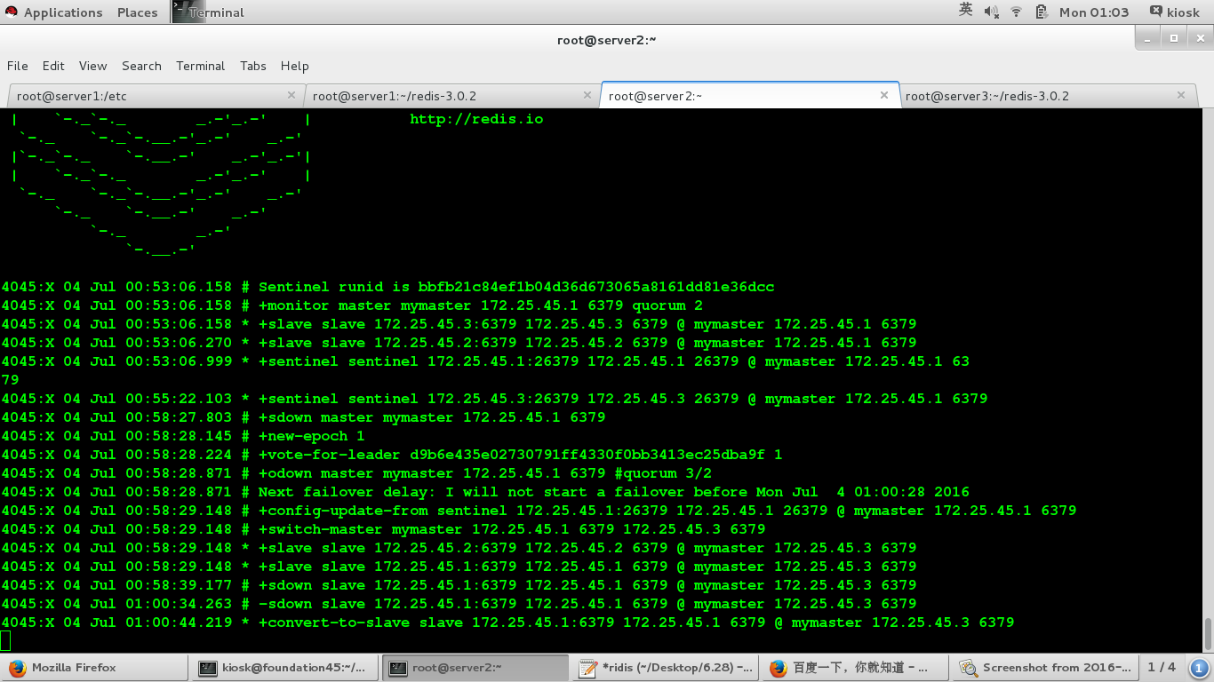Screen dimensions: 1214x682
Task: Click the input method indicator icon
Action: click(966, 12)
